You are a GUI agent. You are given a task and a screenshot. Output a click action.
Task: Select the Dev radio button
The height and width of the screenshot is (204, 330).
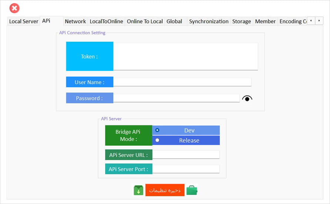tap(157, 130)
